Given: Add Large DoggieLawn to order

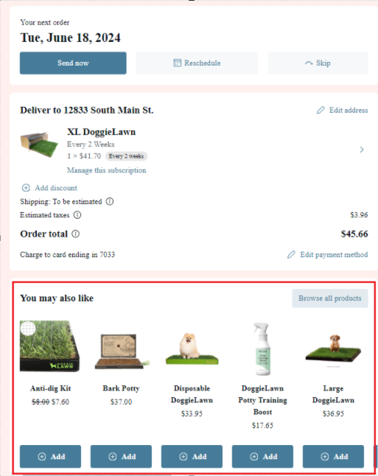Looking at the screenshot, I should click(333, 457).
